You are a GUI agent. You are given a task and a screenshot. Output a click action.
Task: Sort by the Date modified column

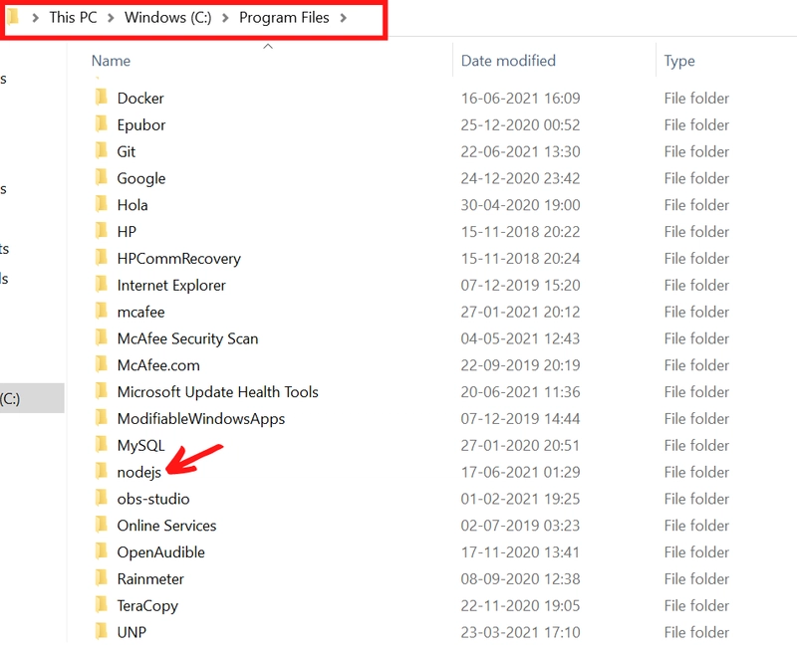coord(508,61)
